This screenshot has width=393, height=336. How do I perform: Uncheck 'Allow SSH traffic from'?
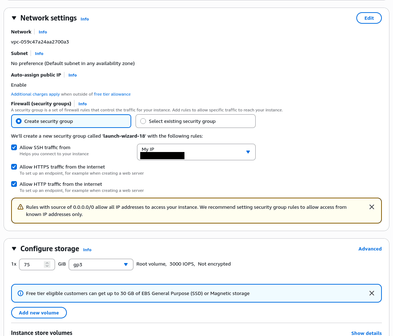click(x=14, y=147)
